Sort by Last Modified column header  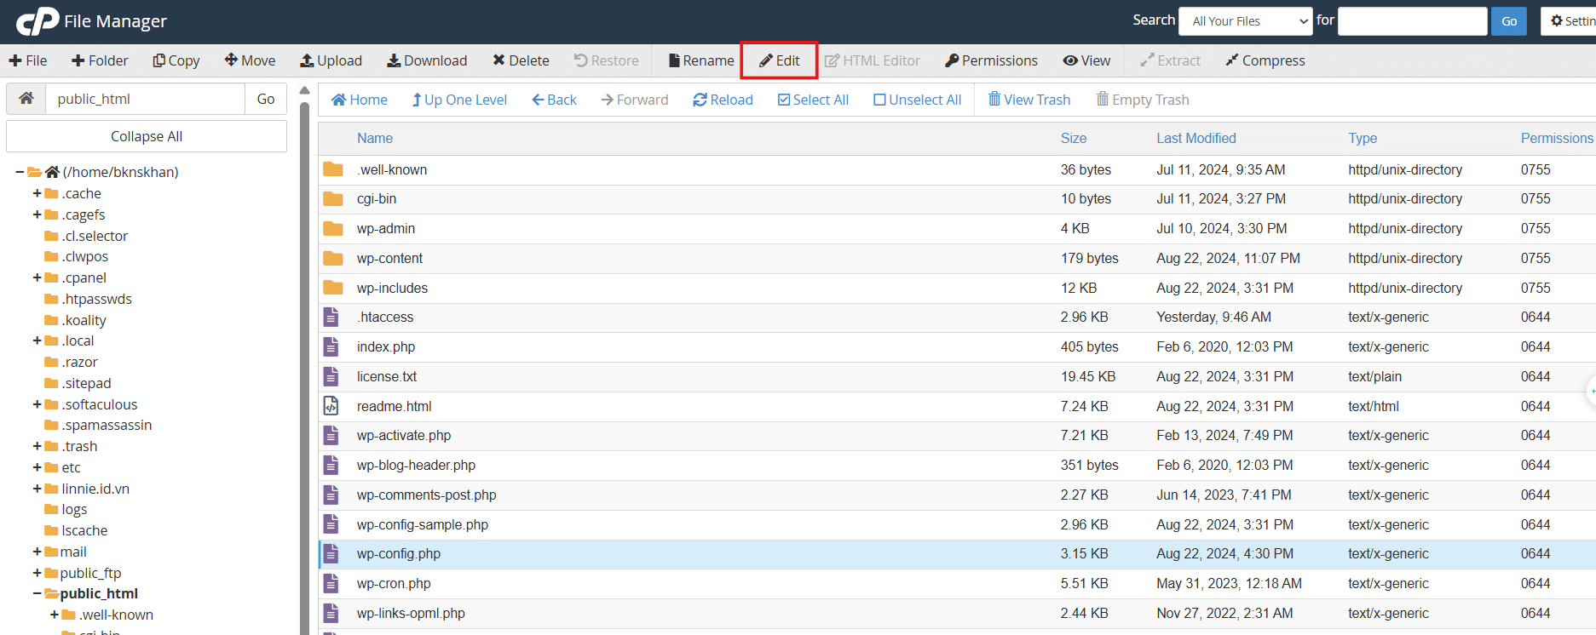point(1196,138)
